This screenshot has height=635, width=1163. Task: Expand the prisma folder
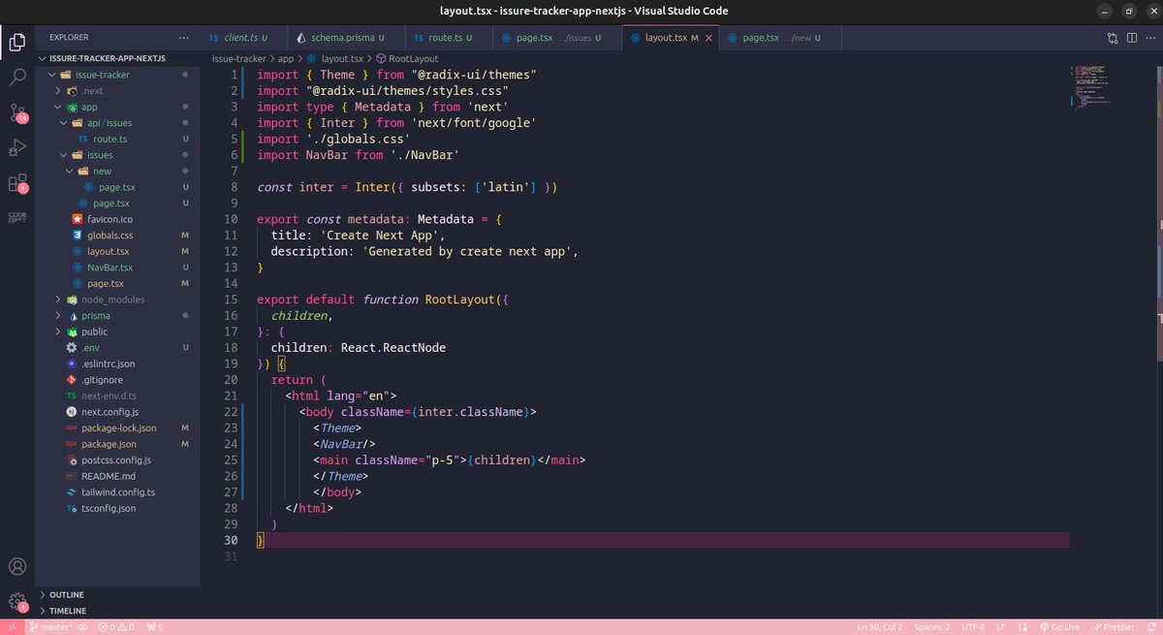point(116,315)
